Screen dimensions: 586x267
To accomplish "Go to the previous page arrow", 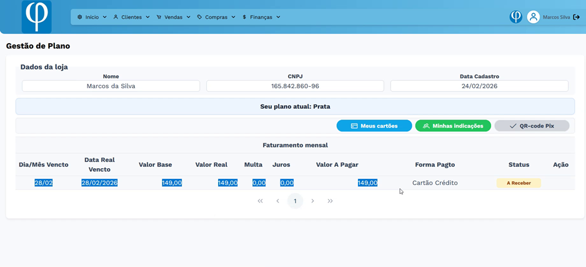I will tap(278, 201).
